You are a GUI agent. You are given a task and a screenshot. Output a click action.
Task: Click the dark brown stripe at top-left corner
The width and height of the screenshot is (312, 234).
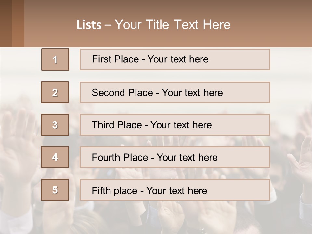pos(6,23)
